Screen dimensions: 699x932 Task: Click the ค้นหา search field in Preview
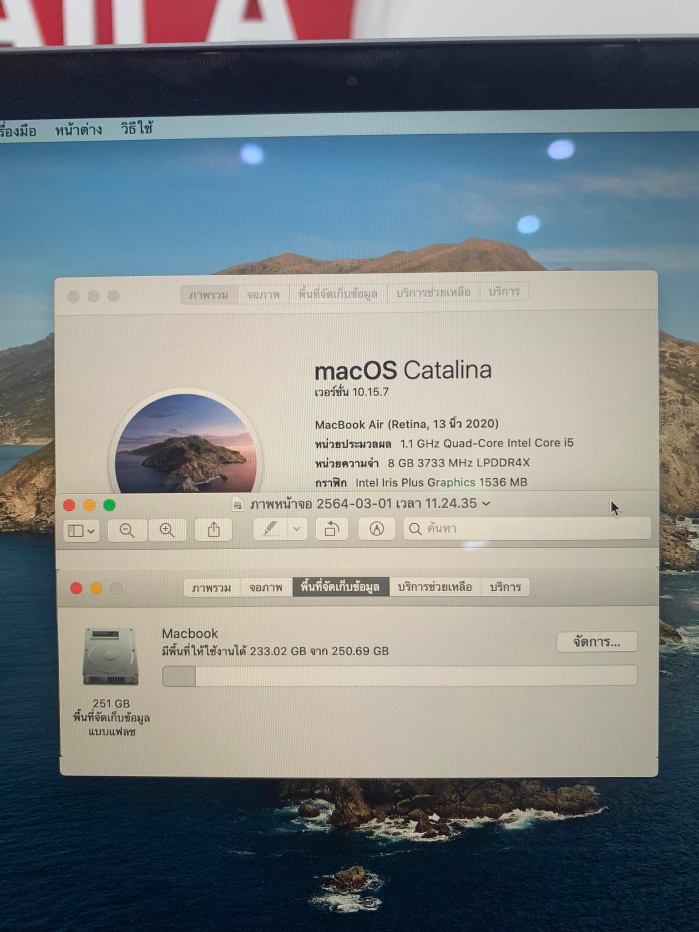(528, 528)
